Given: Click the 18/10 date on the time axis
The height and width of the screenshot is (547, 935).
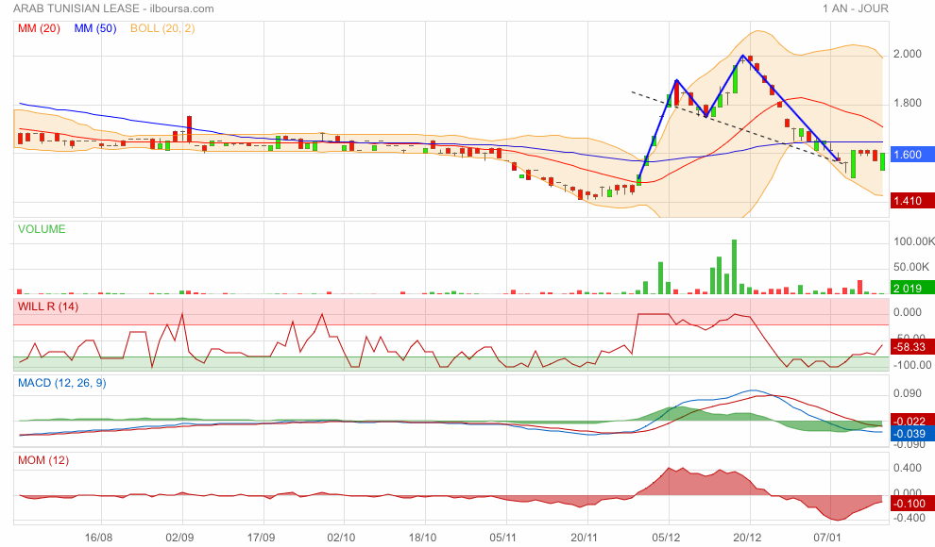Looking at the screenshot, I should pyautogui.click(x=423, y=538).
